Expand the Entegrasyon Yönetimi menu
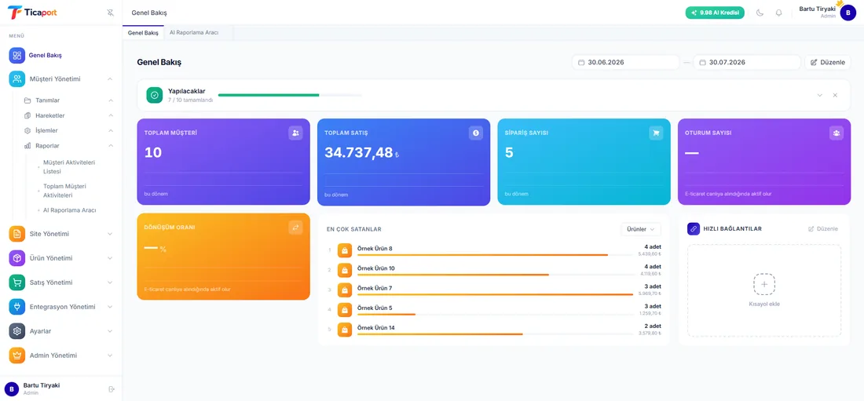 pos(110,307)
